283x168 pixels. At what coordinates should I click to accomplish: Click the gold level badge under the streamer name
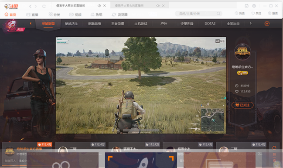tap(242, 73)
